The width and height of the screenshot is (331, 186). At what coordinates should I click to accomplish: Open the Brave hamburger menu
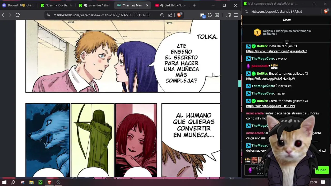click(236, 15)
